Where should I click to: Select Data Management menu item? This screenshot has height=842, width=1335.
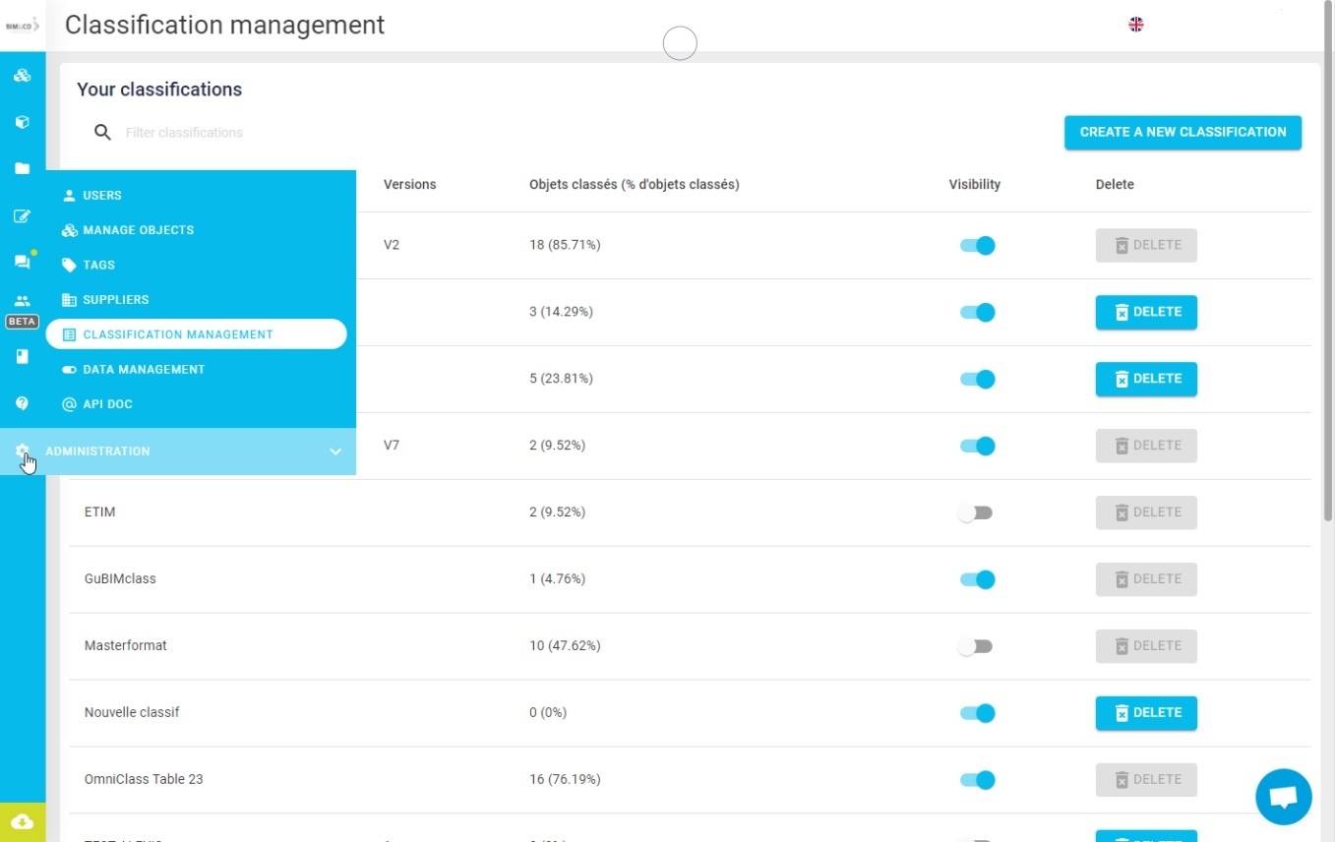tap(144, 370)
